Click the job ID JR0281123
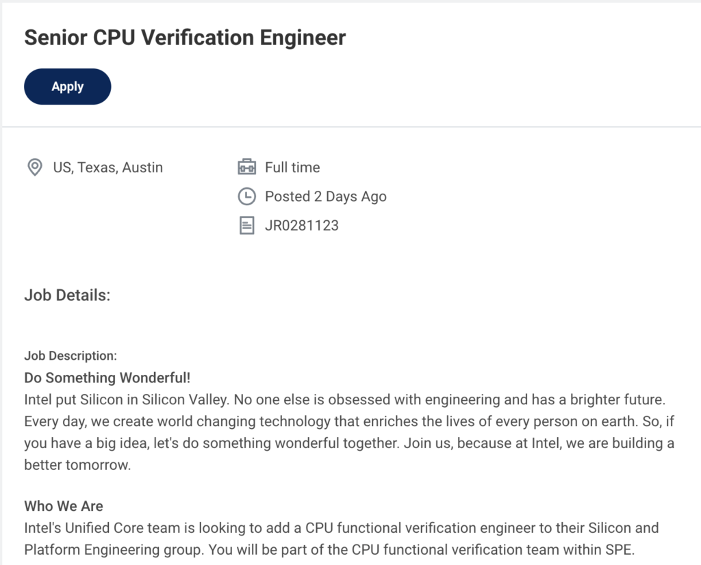This screenshot has height=565, width=701. click(302, 226)
